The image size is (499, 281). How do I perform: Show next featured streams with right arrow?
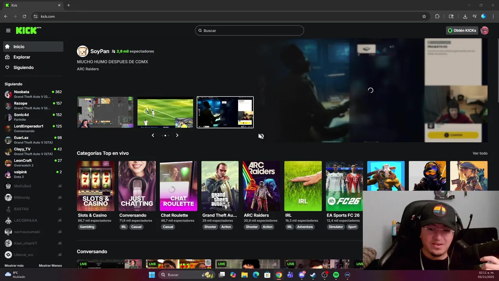177,135
